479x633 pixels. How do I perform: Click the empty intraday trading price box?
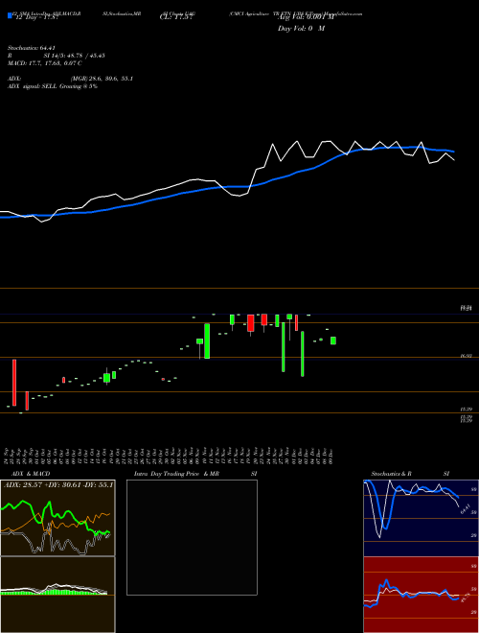coord(192,537)
